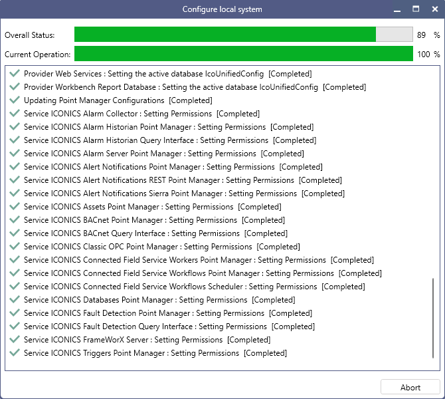Select Updating Point Manager Configurations text

pos(118,100)
